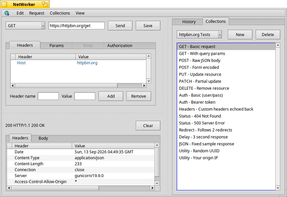Screen dimensions: 287x197
Task: Select the Host header row
Action: point(78,63)
